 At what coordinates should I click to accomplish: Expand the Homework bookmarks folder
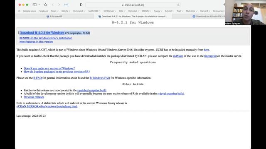click(x=79, y=11)
